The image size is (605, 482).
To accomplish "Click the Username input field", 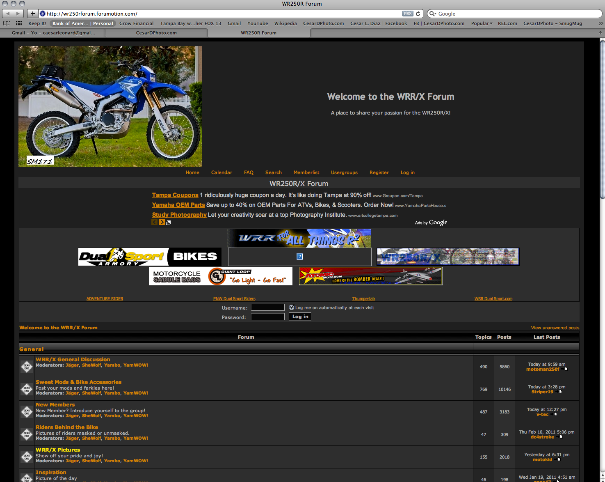I will coord(268,308).
